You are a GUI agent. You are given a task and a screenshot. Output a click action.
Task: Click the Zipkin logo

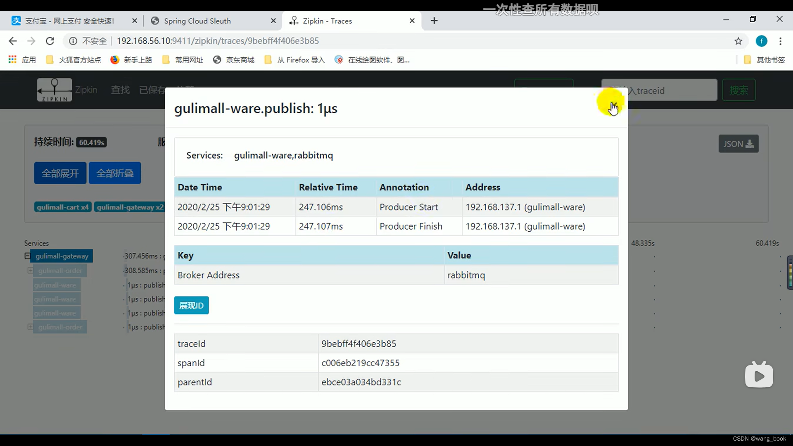(x=55, y=90)
